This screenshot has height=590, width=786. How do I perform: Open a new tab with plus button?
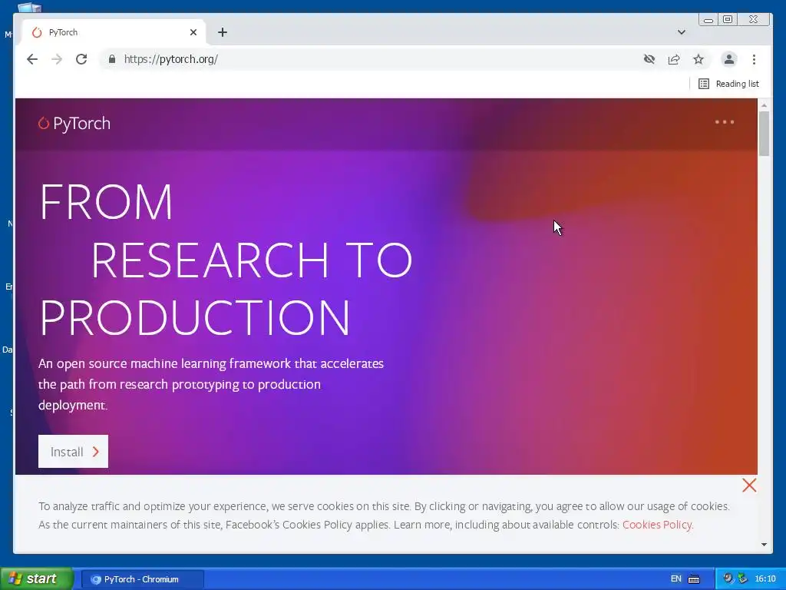pyautogui.click(x=223, y=32)
